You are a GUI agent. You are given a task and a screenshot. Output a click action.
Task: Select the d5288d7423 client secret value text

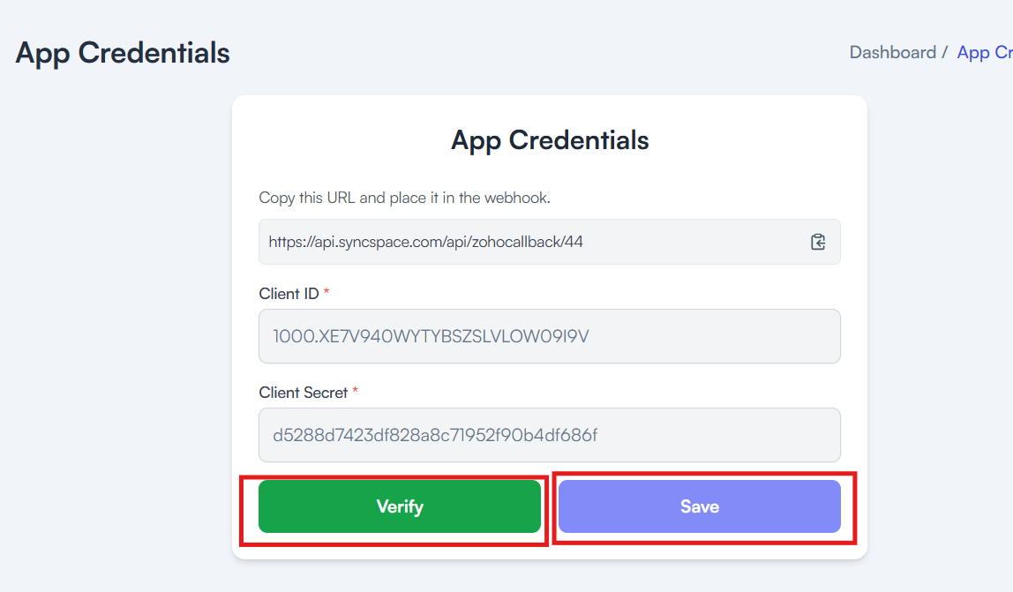[435, 435]
